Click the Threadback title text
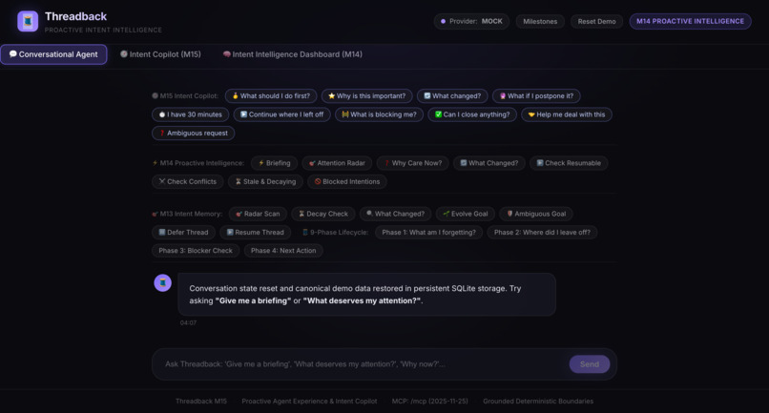 (x=75, y=16)
